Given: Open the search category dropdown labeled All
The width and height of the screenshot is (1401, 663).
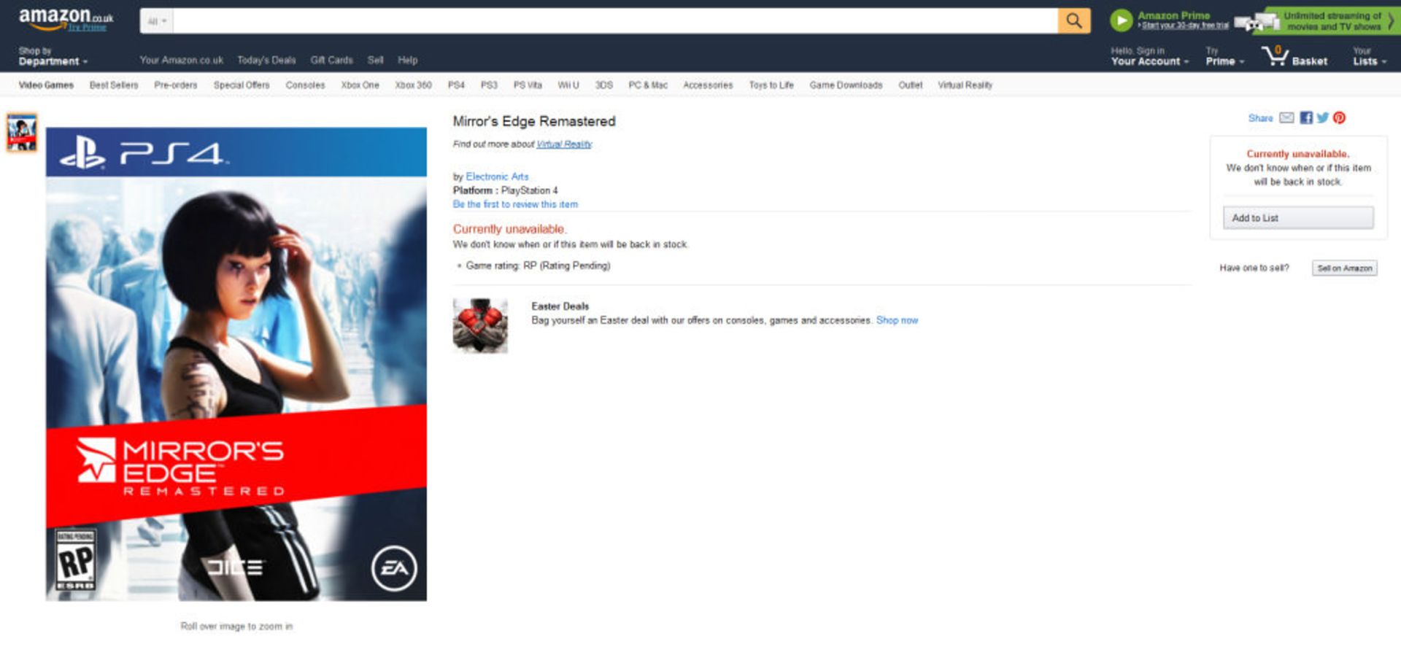Looking at the screenshot, I should (156, 20).
